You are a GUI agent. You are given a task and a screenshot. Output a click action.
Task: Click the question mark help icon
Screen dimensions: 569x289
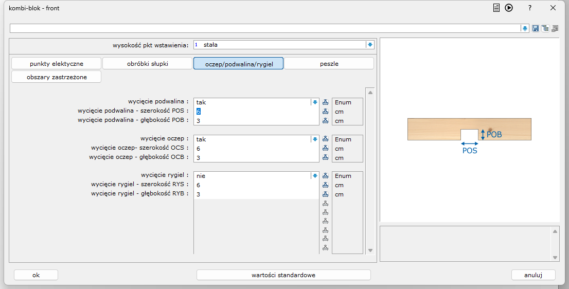(529, 8)
